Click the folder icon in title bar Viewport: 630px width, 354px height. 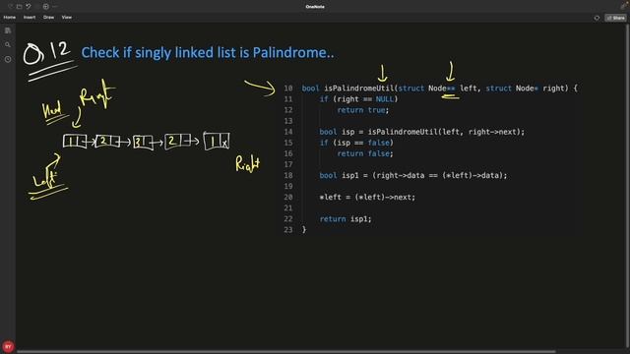19,7
